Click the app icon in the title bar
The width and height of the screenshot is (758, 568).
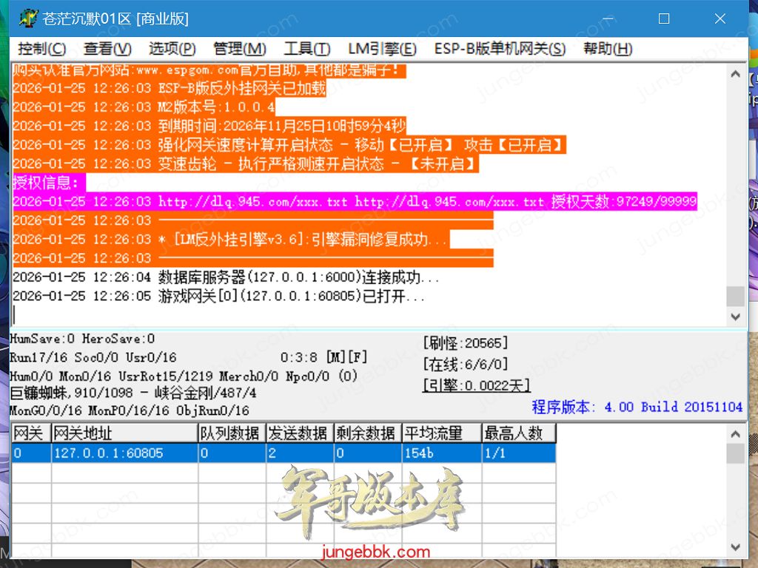coord(28,18)
